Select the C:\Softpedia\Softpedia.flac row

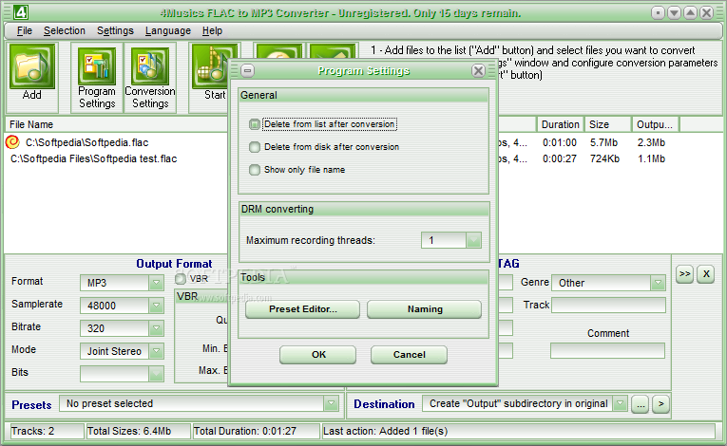tap(86, 142)
